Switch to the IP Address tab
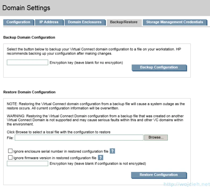 tap(49, 22)
